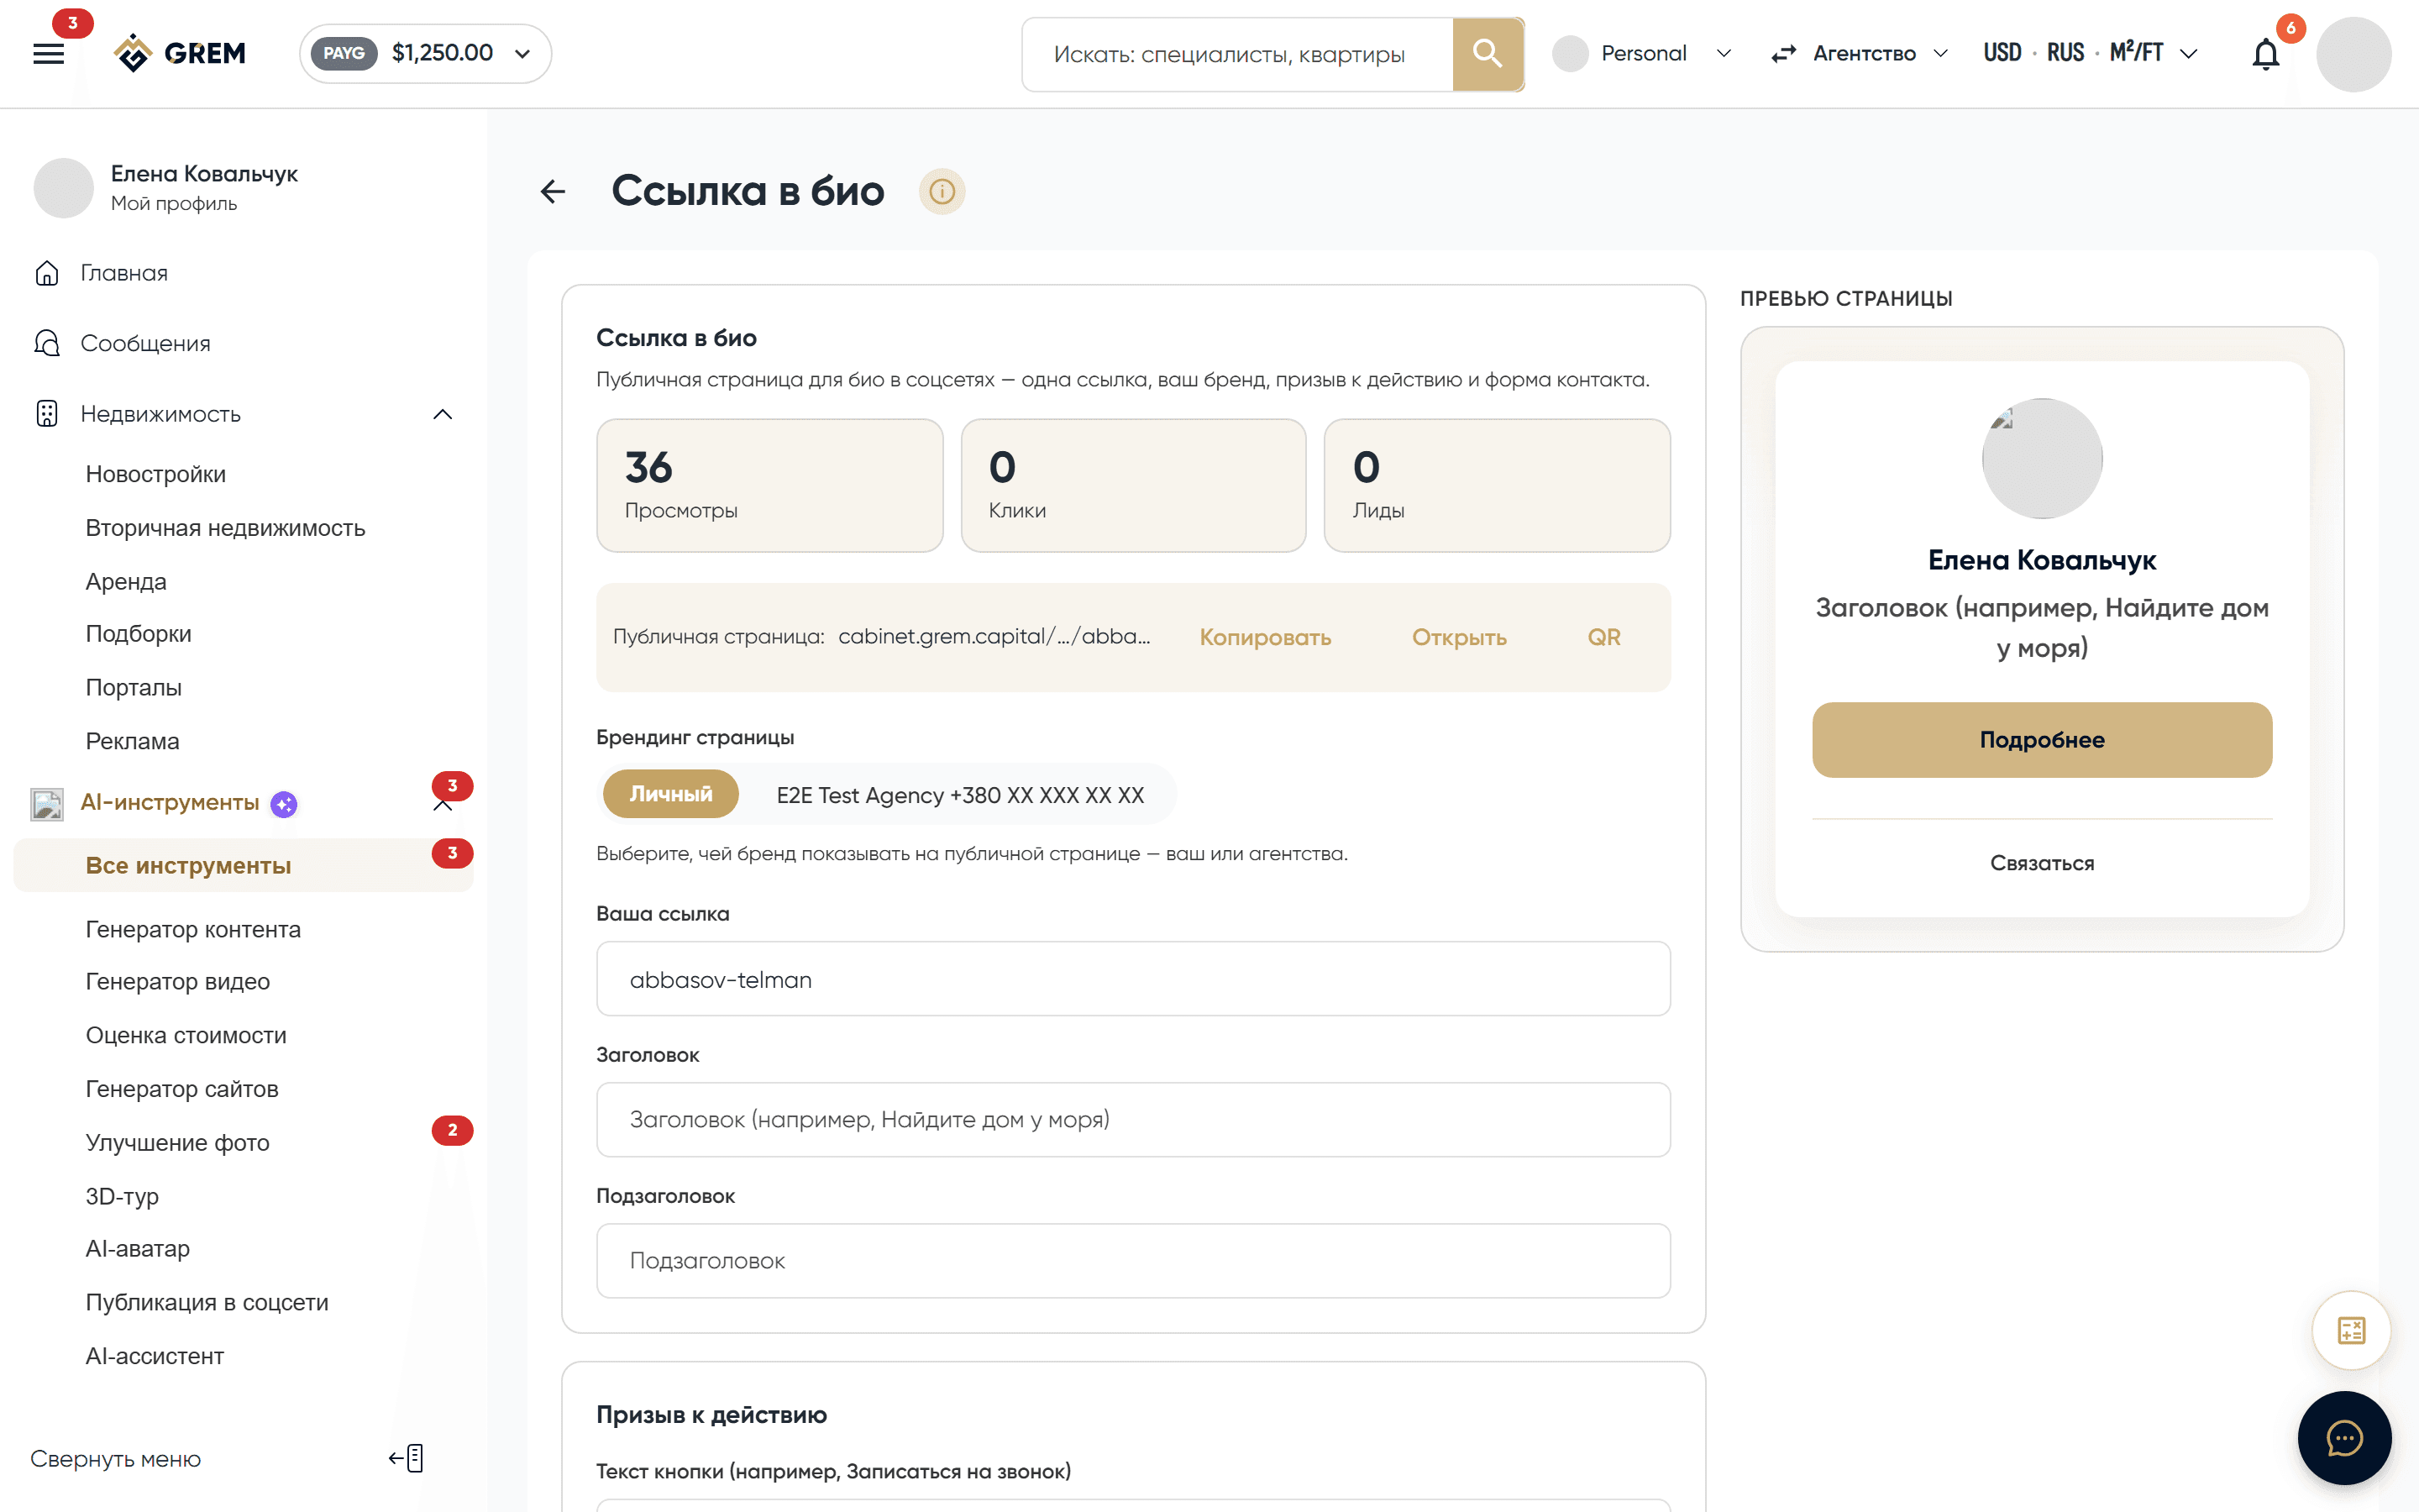Click the Подробнее preview button

coord(2042,740)
